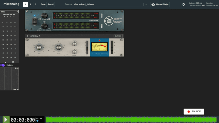Select ratio 8 button on 1176

pyautogui.click(x=87, y=49)
